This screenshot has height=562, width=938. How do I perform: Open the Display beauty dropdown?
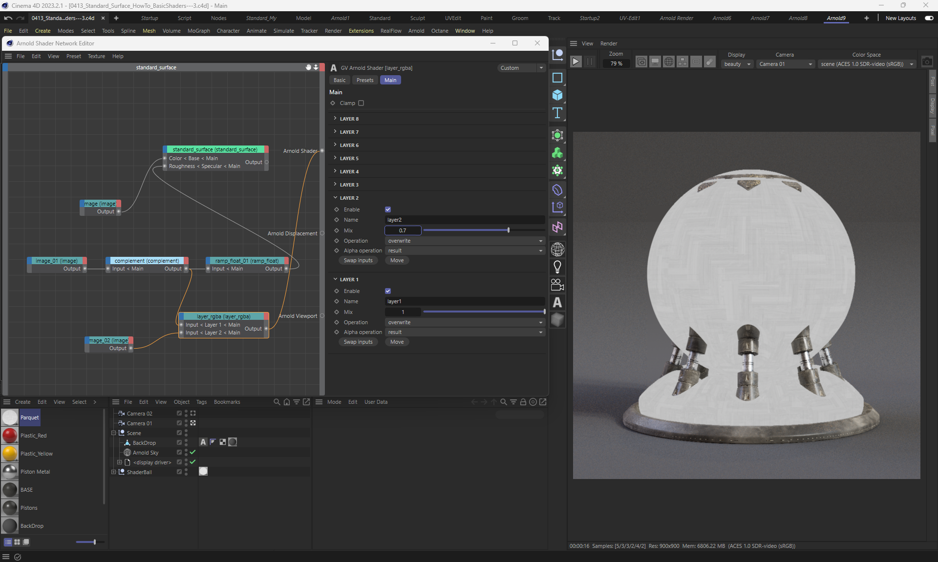[737, 64]
